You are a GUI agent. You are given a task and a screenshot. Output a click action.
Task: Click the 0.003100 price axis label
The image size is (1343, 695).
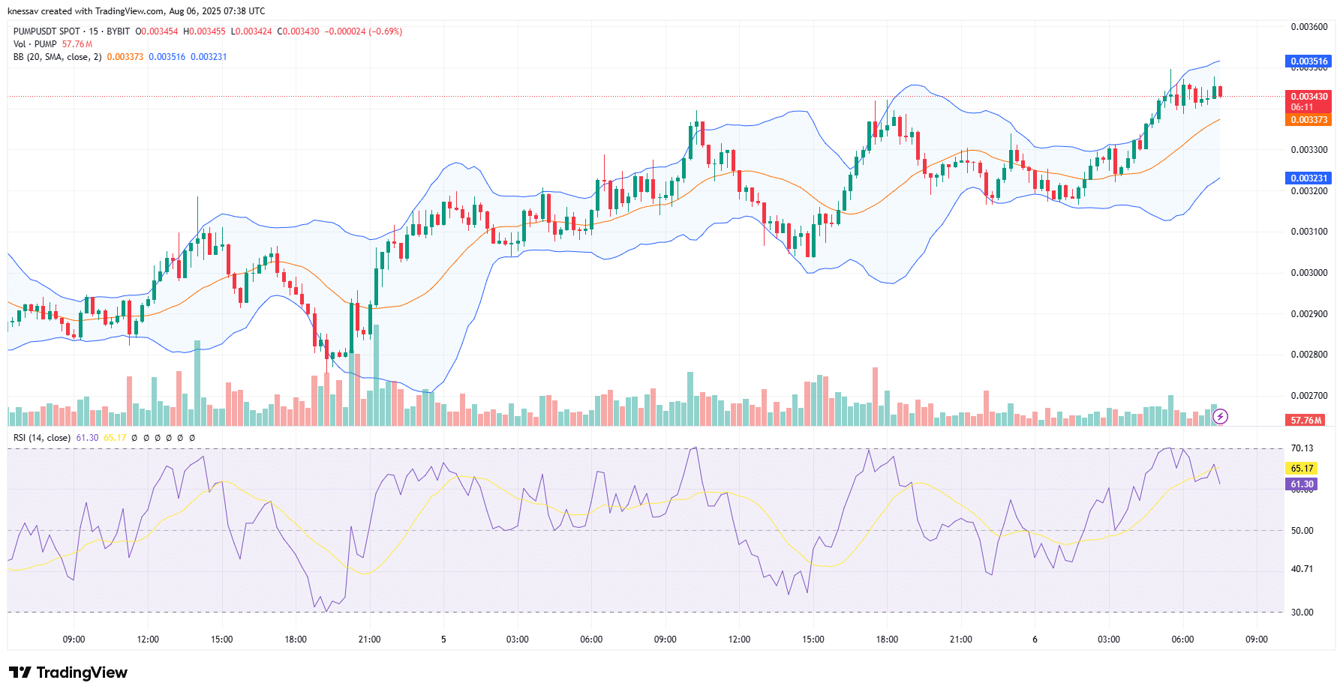click(x=1309, y=232)
